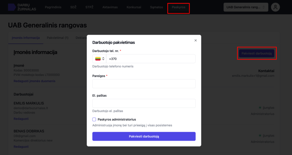
Task: Expand the UAB Generalinis rangovas company switcher
Action: click(x=246, y=7)
